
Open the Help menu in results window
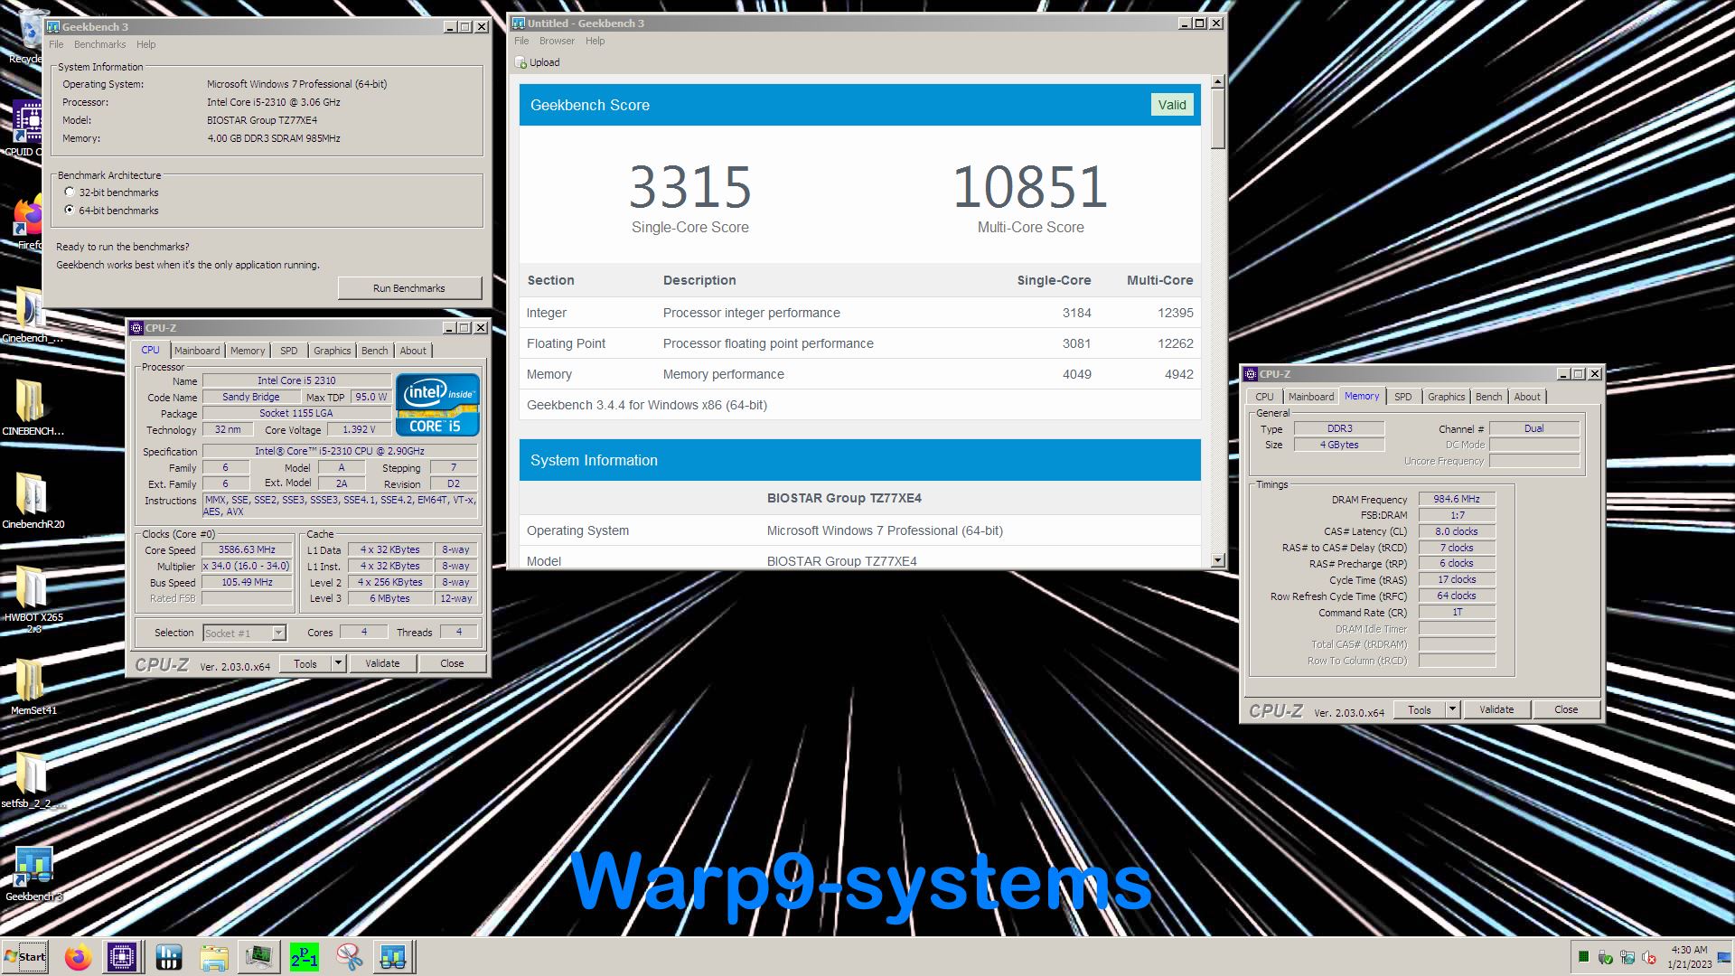point(595,41)
